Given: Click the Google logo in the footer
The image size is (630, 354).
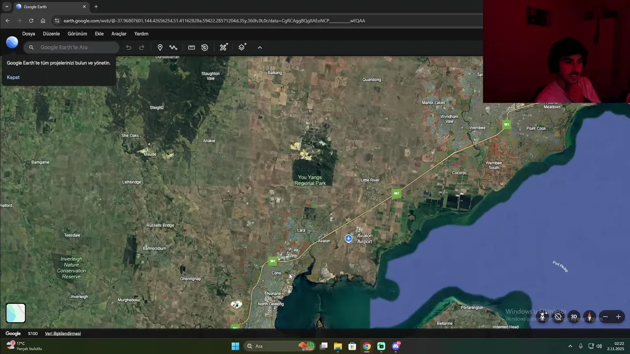Looking at the screenshot, I should (x=13, y=333).
